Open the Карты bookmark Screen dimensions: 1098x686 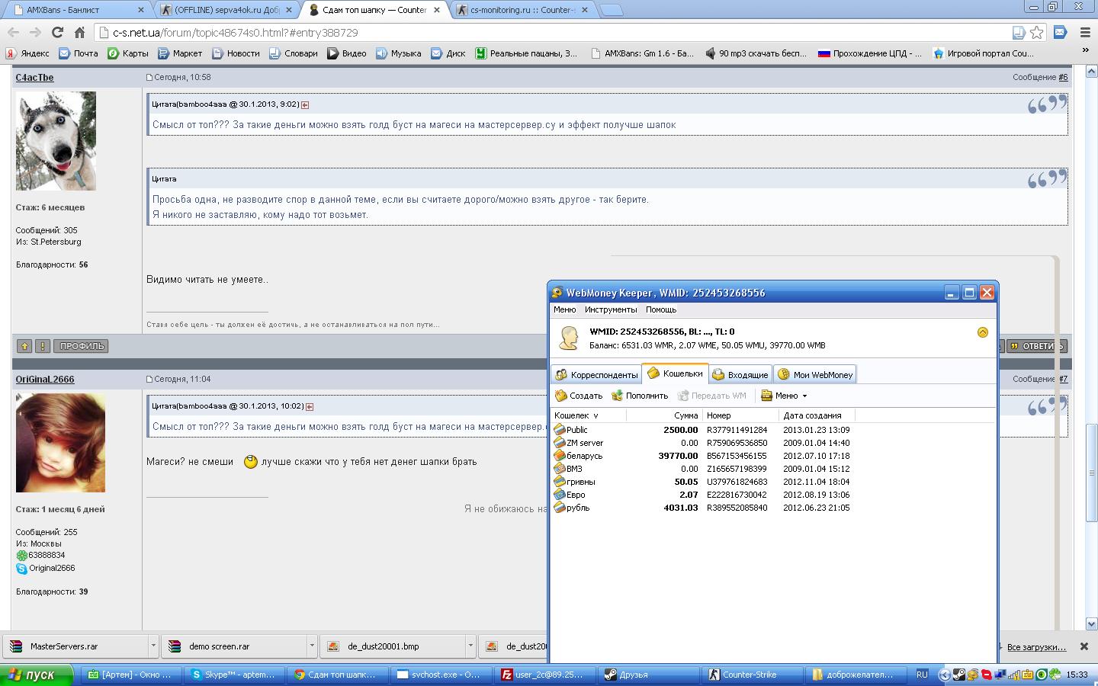[x=128, y=53]
